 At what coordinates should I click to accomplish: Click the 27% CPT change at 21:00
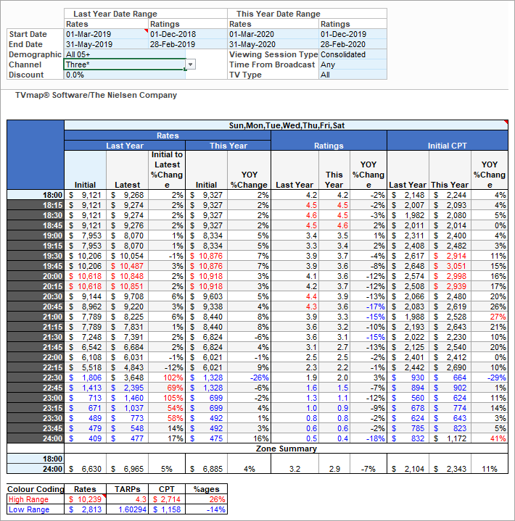pos(490,317)
